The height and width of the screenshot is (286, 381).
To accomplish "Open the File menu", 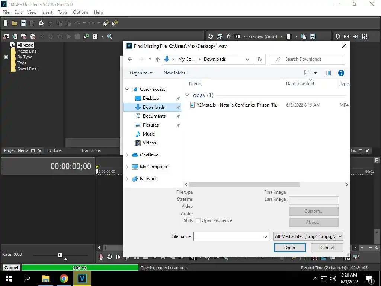I will (x=6, y=12).
